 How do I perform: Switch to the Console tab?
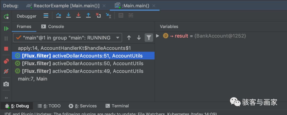53,27
